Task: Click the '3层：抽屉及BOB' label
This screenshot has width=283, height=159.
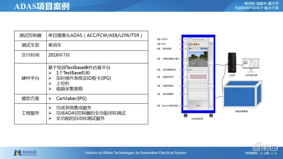Action: (x=165, y=77)
